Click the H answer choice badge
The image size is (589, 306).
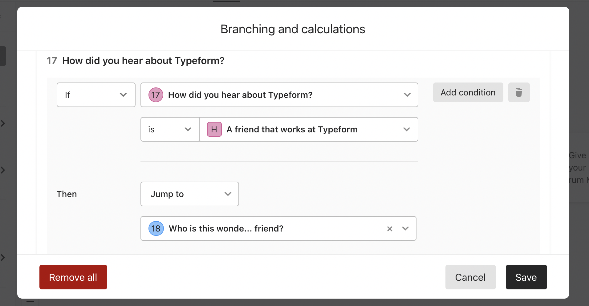pyautogui.click(x=214, y=129)
